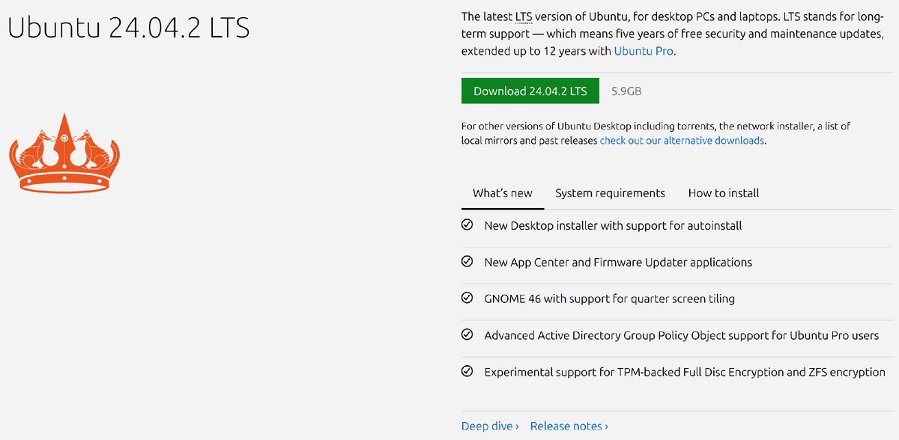The width and height of the screenshot is (899, 440).
Task: Click checkmark icon beside Advanced Active Directory
Action: coord(467,334)
